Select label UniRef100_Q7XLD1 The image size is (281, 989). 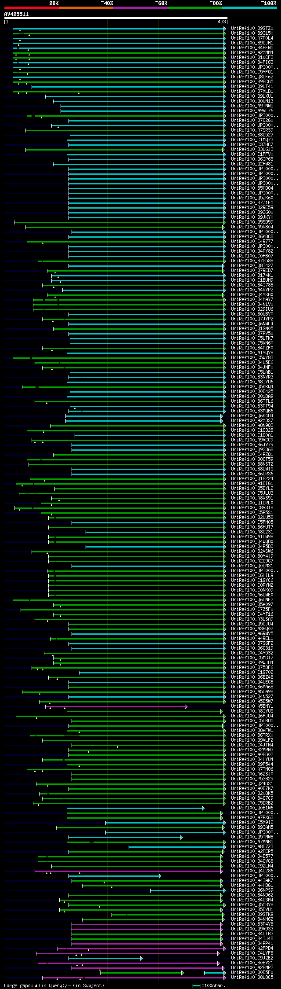coord(252,91)
